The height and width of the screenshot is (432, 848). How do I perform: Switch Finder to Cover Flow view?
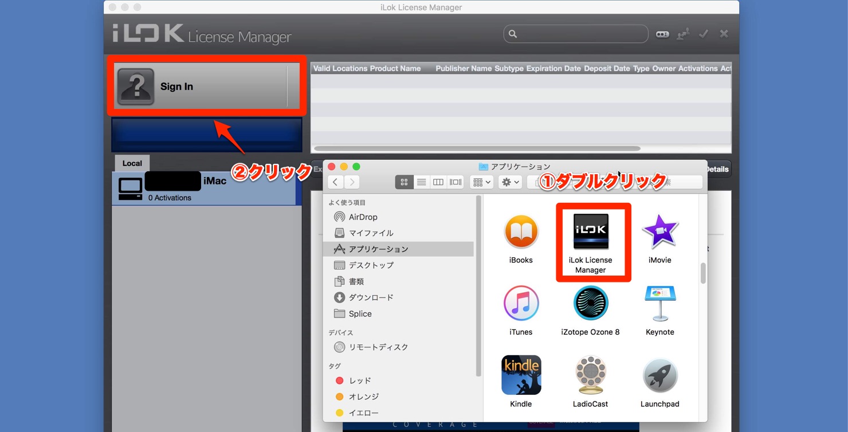(x=456, y=182)
